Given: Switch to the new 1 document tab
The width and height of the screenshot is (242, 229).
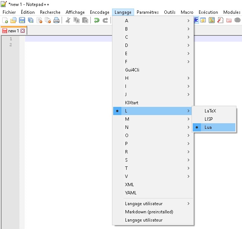Looking at the screenshot, I should 13,31.
